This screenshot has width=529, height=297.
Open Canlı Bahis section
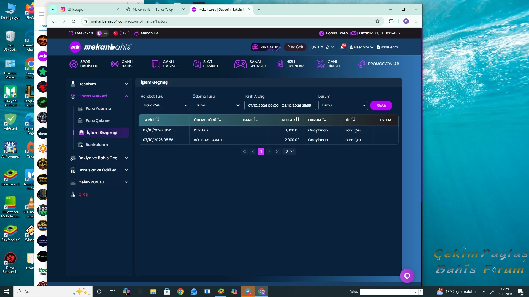point(122,64)
